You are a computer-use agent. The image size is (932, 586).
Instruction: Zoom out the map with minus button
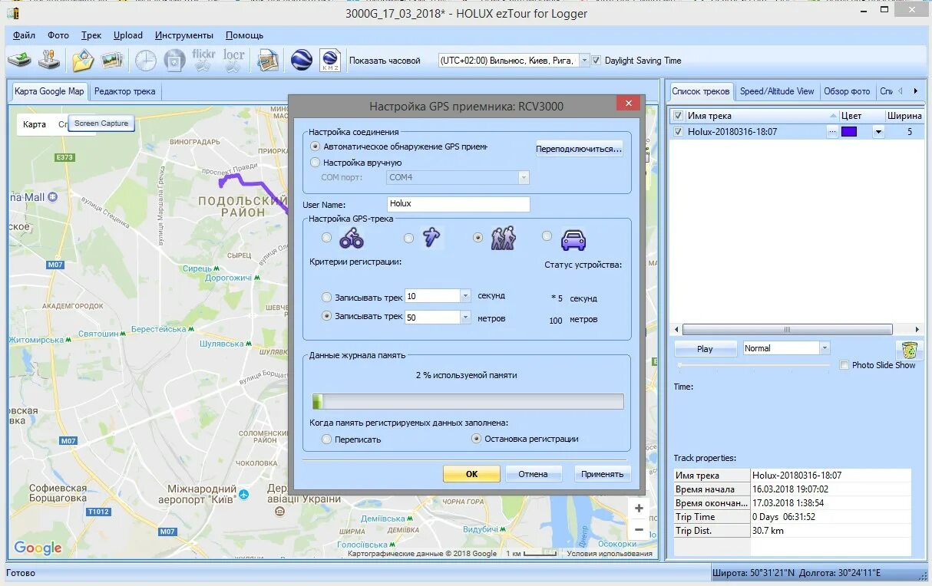(638, 529)
